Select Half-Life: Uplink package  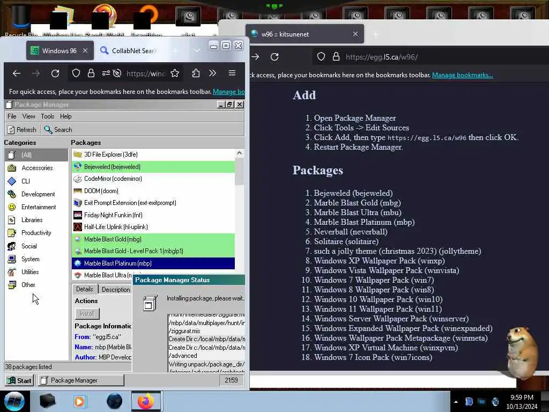153,227
